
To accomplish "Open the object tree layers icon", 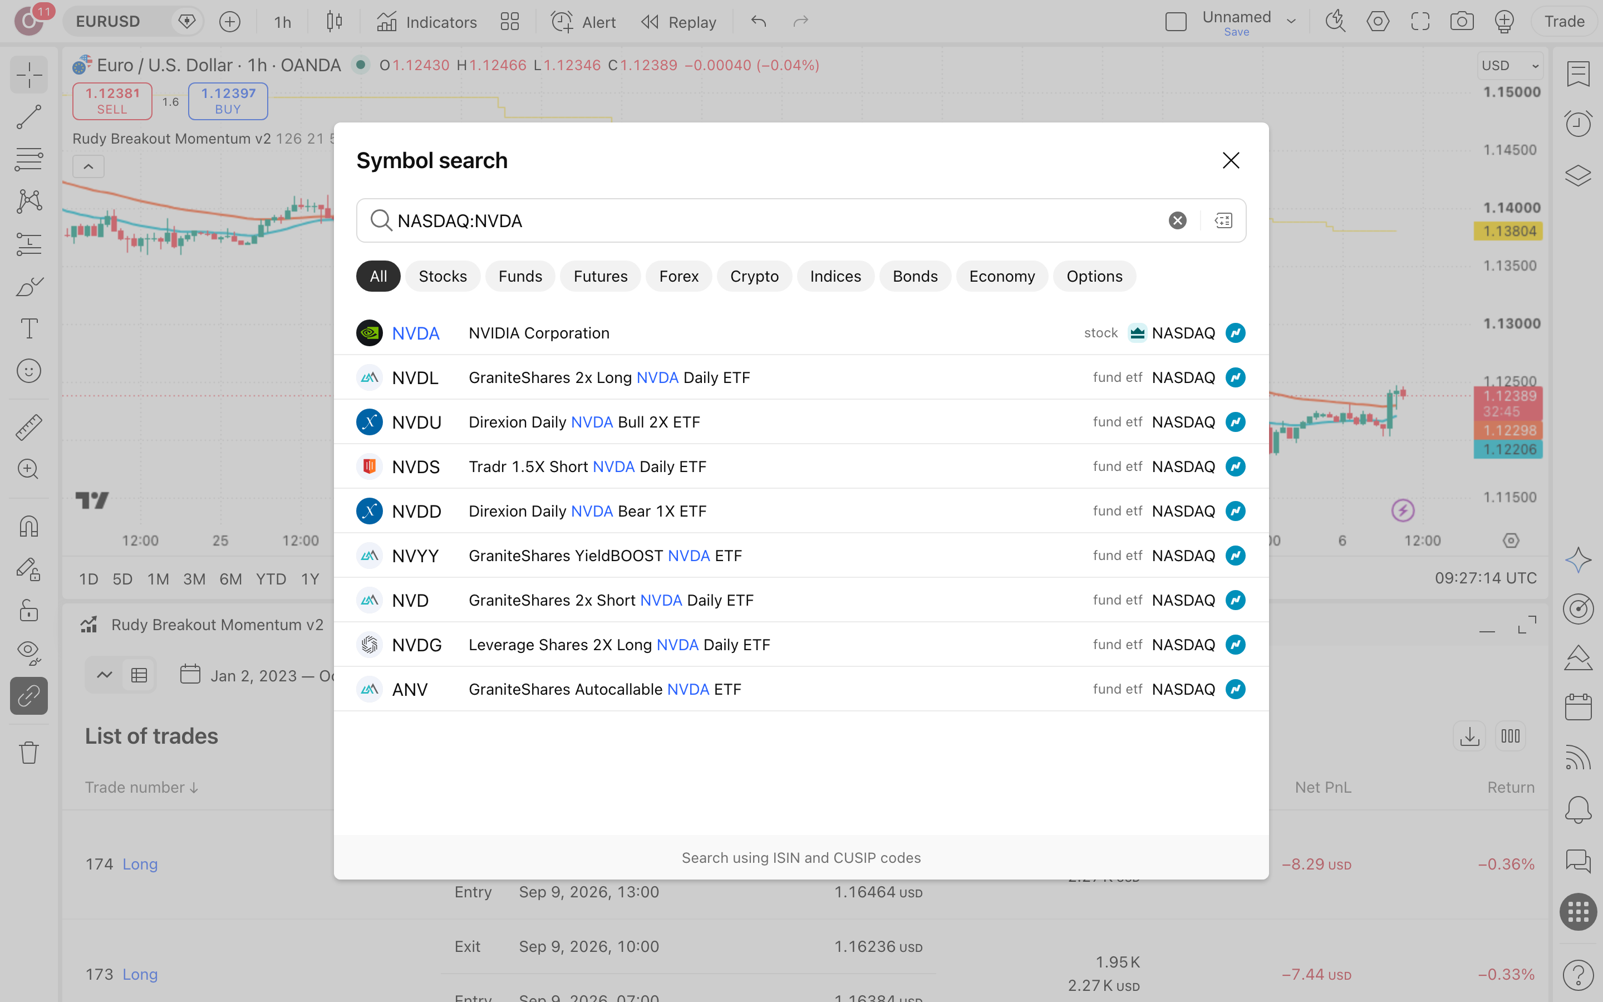I will [x=1578, y=175].
